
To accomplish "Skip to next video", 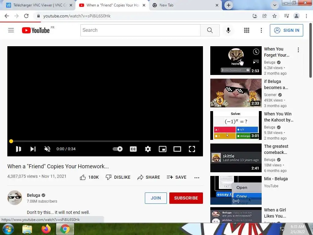I will coord(33,149).
